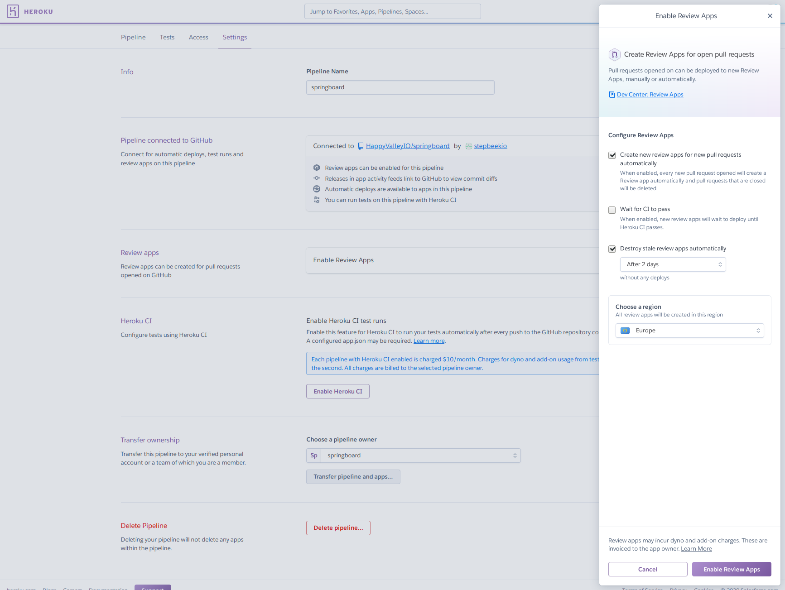Switch to the Tests tab

click(167, 37)
